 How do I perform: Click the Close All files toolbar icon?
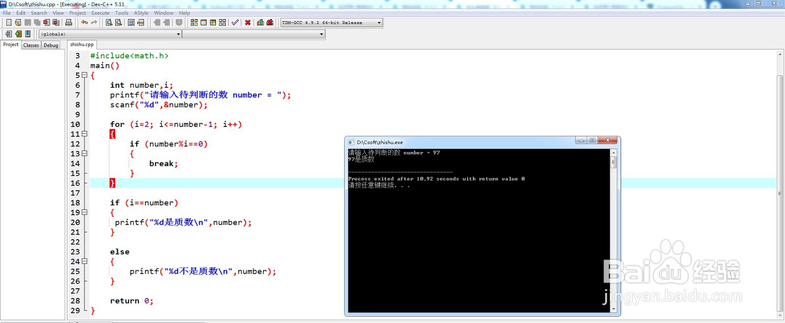56,23
